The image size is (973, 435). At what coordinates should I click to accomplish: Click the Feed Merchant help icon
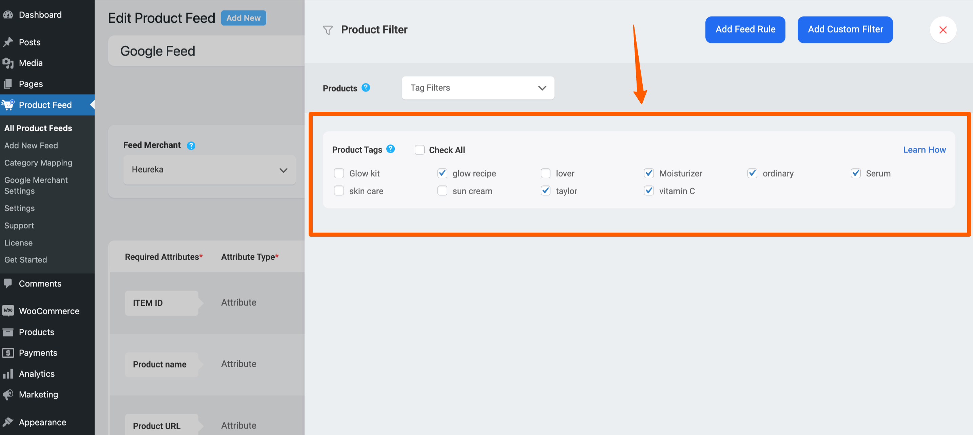191,145
